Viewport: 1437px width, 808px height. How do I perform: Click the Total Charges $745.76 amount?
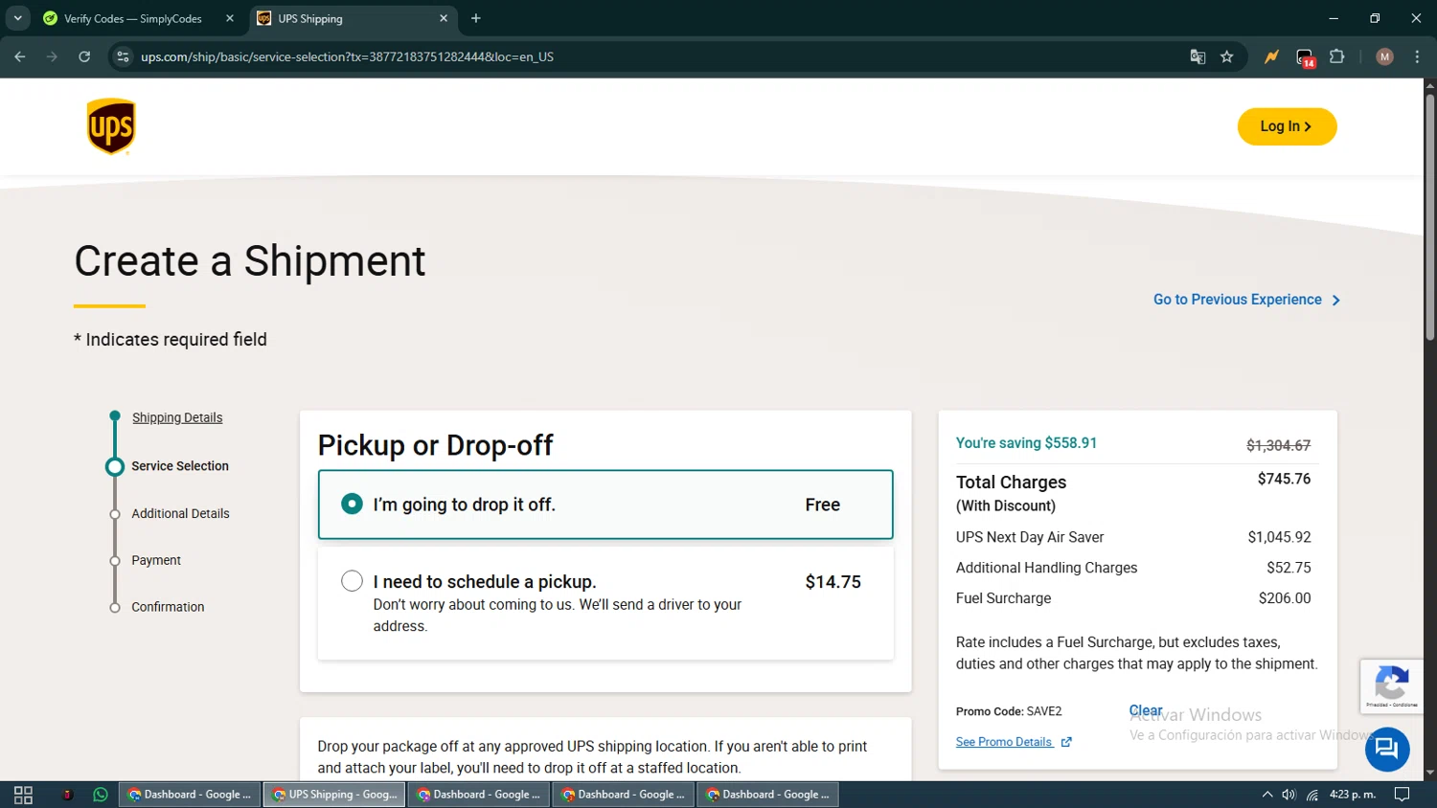(x=1284, y=479)
